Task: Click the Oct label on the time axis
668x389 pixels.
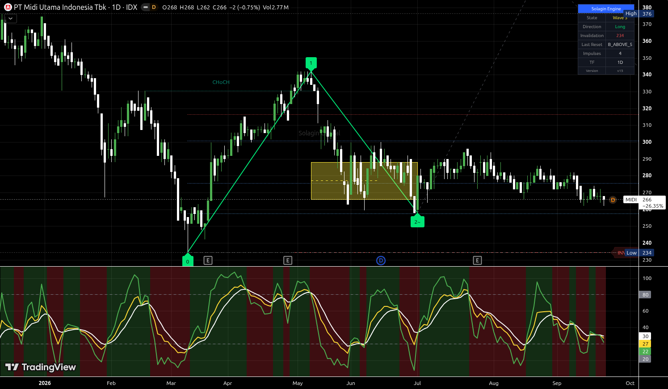Action: [x=630, y=383]
